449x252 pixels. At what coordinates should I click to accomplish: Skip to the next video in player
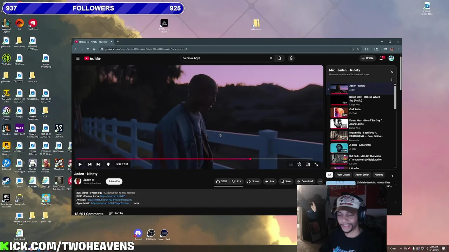[98, 164]
